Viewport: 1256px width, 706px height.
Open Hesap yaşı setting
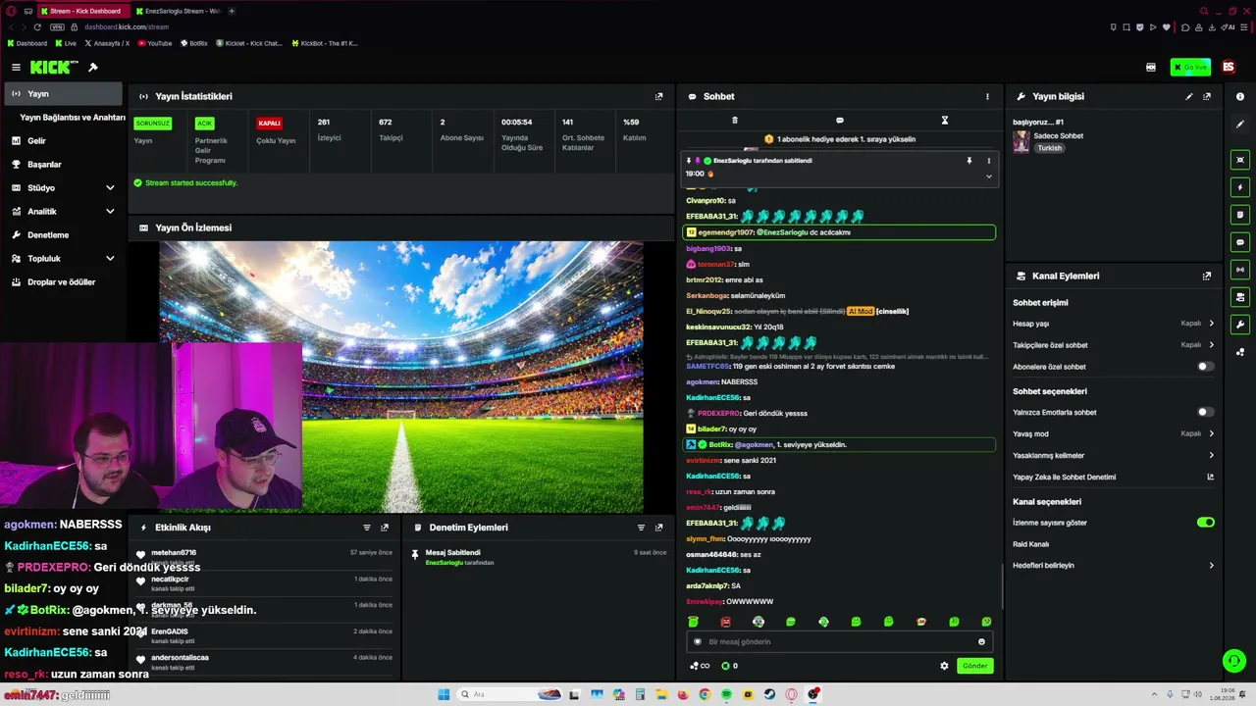[x=1114, y=324]
